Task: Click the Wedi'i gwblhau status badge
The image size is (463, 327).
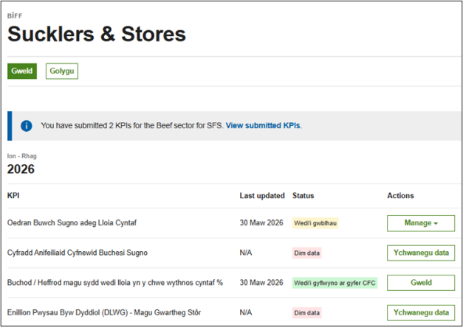Action: [316, 223]
